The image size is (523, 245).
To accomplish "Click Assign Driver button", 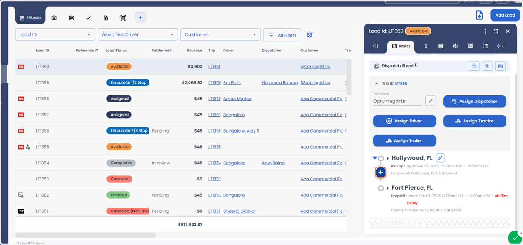I will 404,121.
